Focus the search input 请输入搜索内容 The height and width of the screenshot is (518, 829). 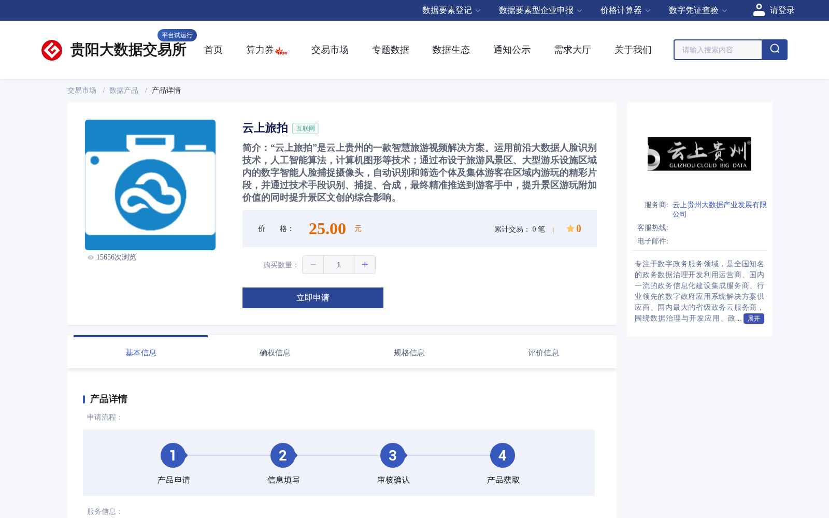pos(718,50)
